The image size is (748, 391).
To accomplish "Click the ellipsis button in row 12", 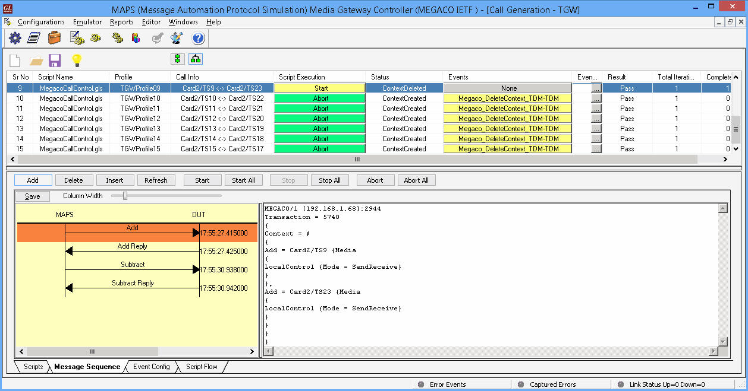I will pyautogui.click(x=596, y=119).
